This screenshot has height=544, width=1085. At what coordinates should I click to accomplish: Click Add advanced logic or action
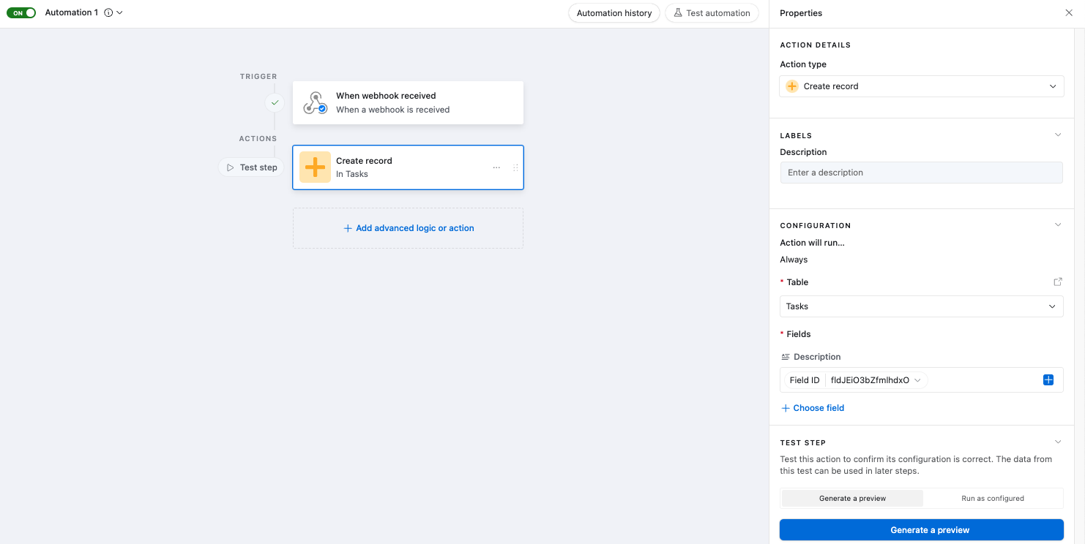click(408, 228)
